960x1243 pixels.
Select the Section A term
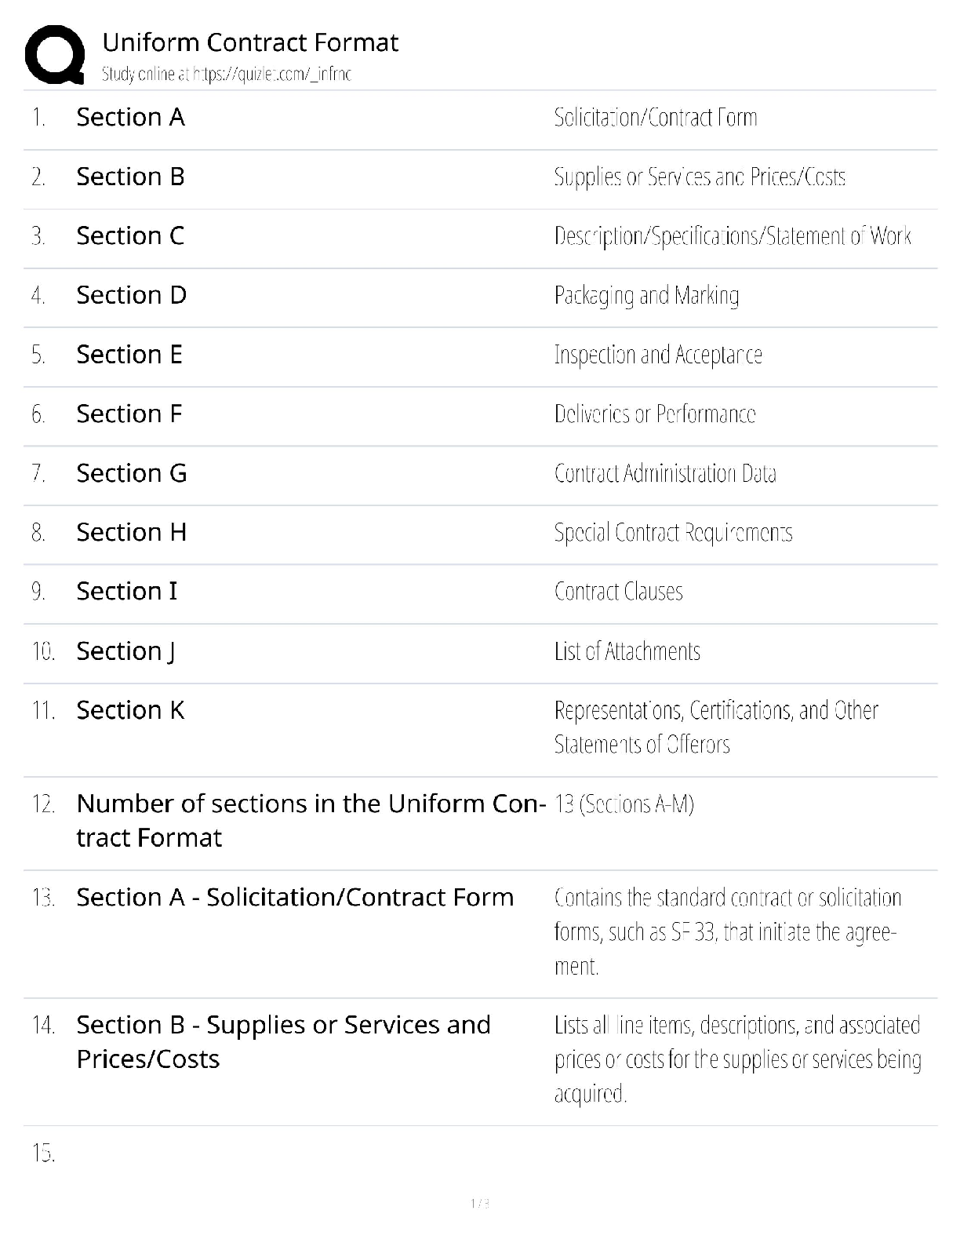pos(130,118)
